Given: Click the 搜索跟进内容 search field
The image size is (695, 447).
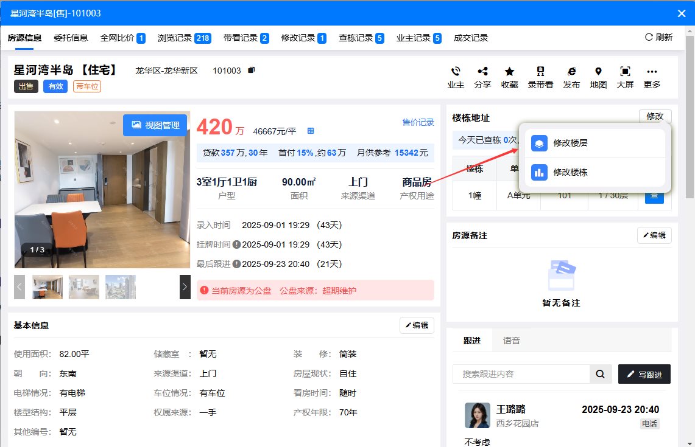Looking at the screenshot, I should pos(521,375).
